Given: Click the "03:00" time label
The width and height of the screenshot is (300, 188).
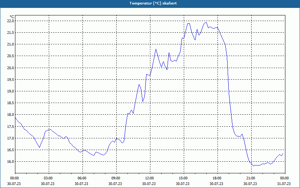Looking at the screenshot, I should tap(48, 178).
